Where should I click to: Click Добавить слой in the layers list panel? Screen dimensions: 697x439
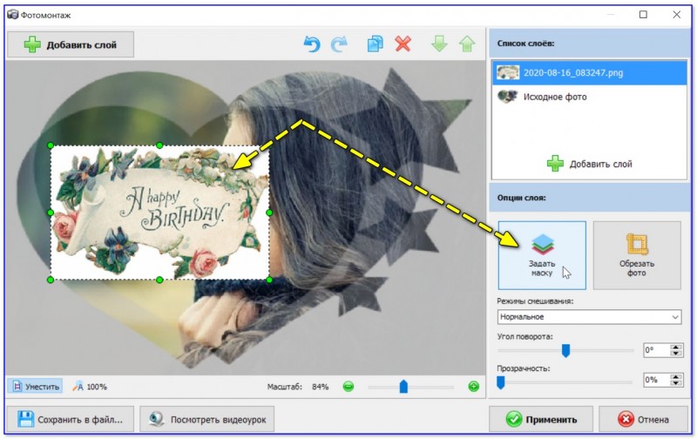(x=590, y=164)
